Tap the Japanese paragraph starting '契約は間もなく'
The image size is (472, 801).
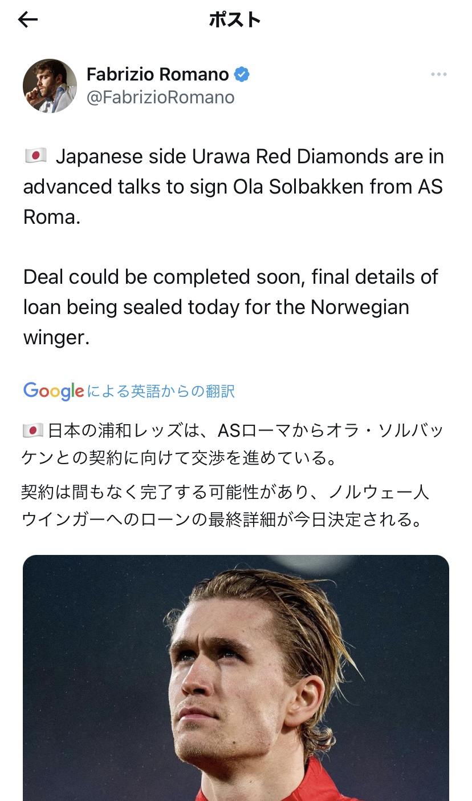click(225, 505)
